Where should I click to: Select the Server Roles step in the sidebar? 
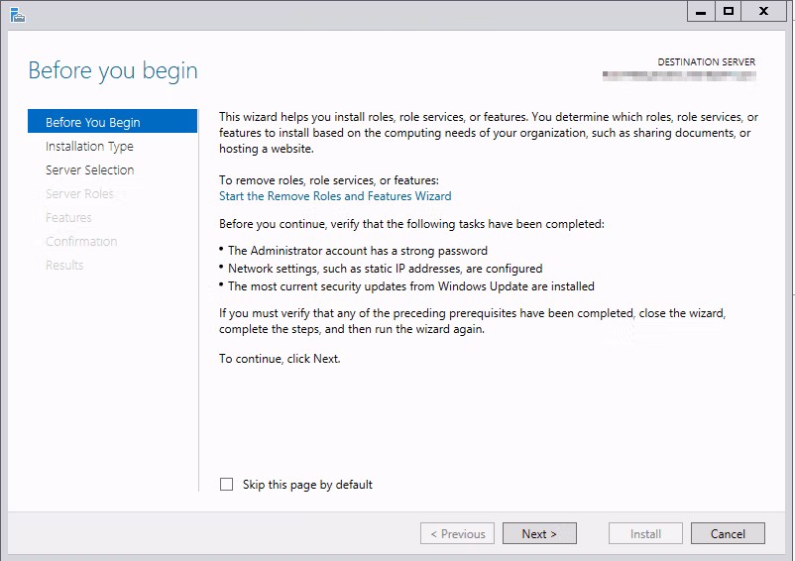(x=79, y=193)
